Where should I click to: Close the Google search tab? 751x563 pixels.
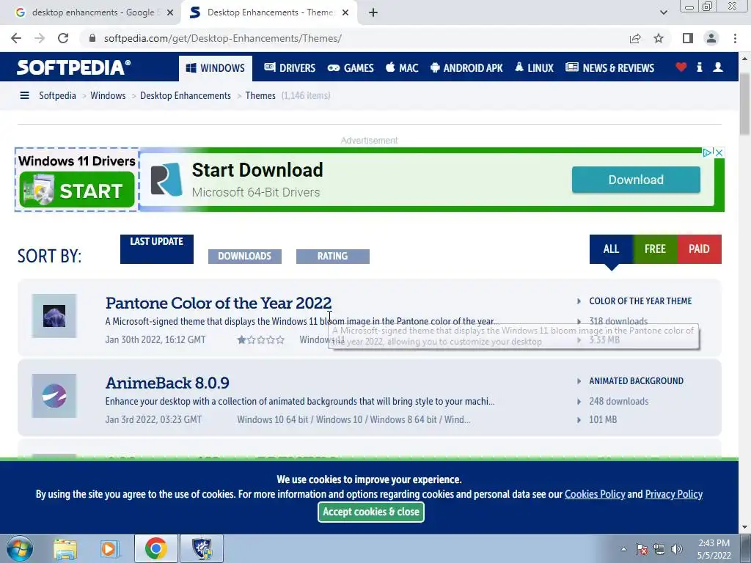click(x=170, y=12)
